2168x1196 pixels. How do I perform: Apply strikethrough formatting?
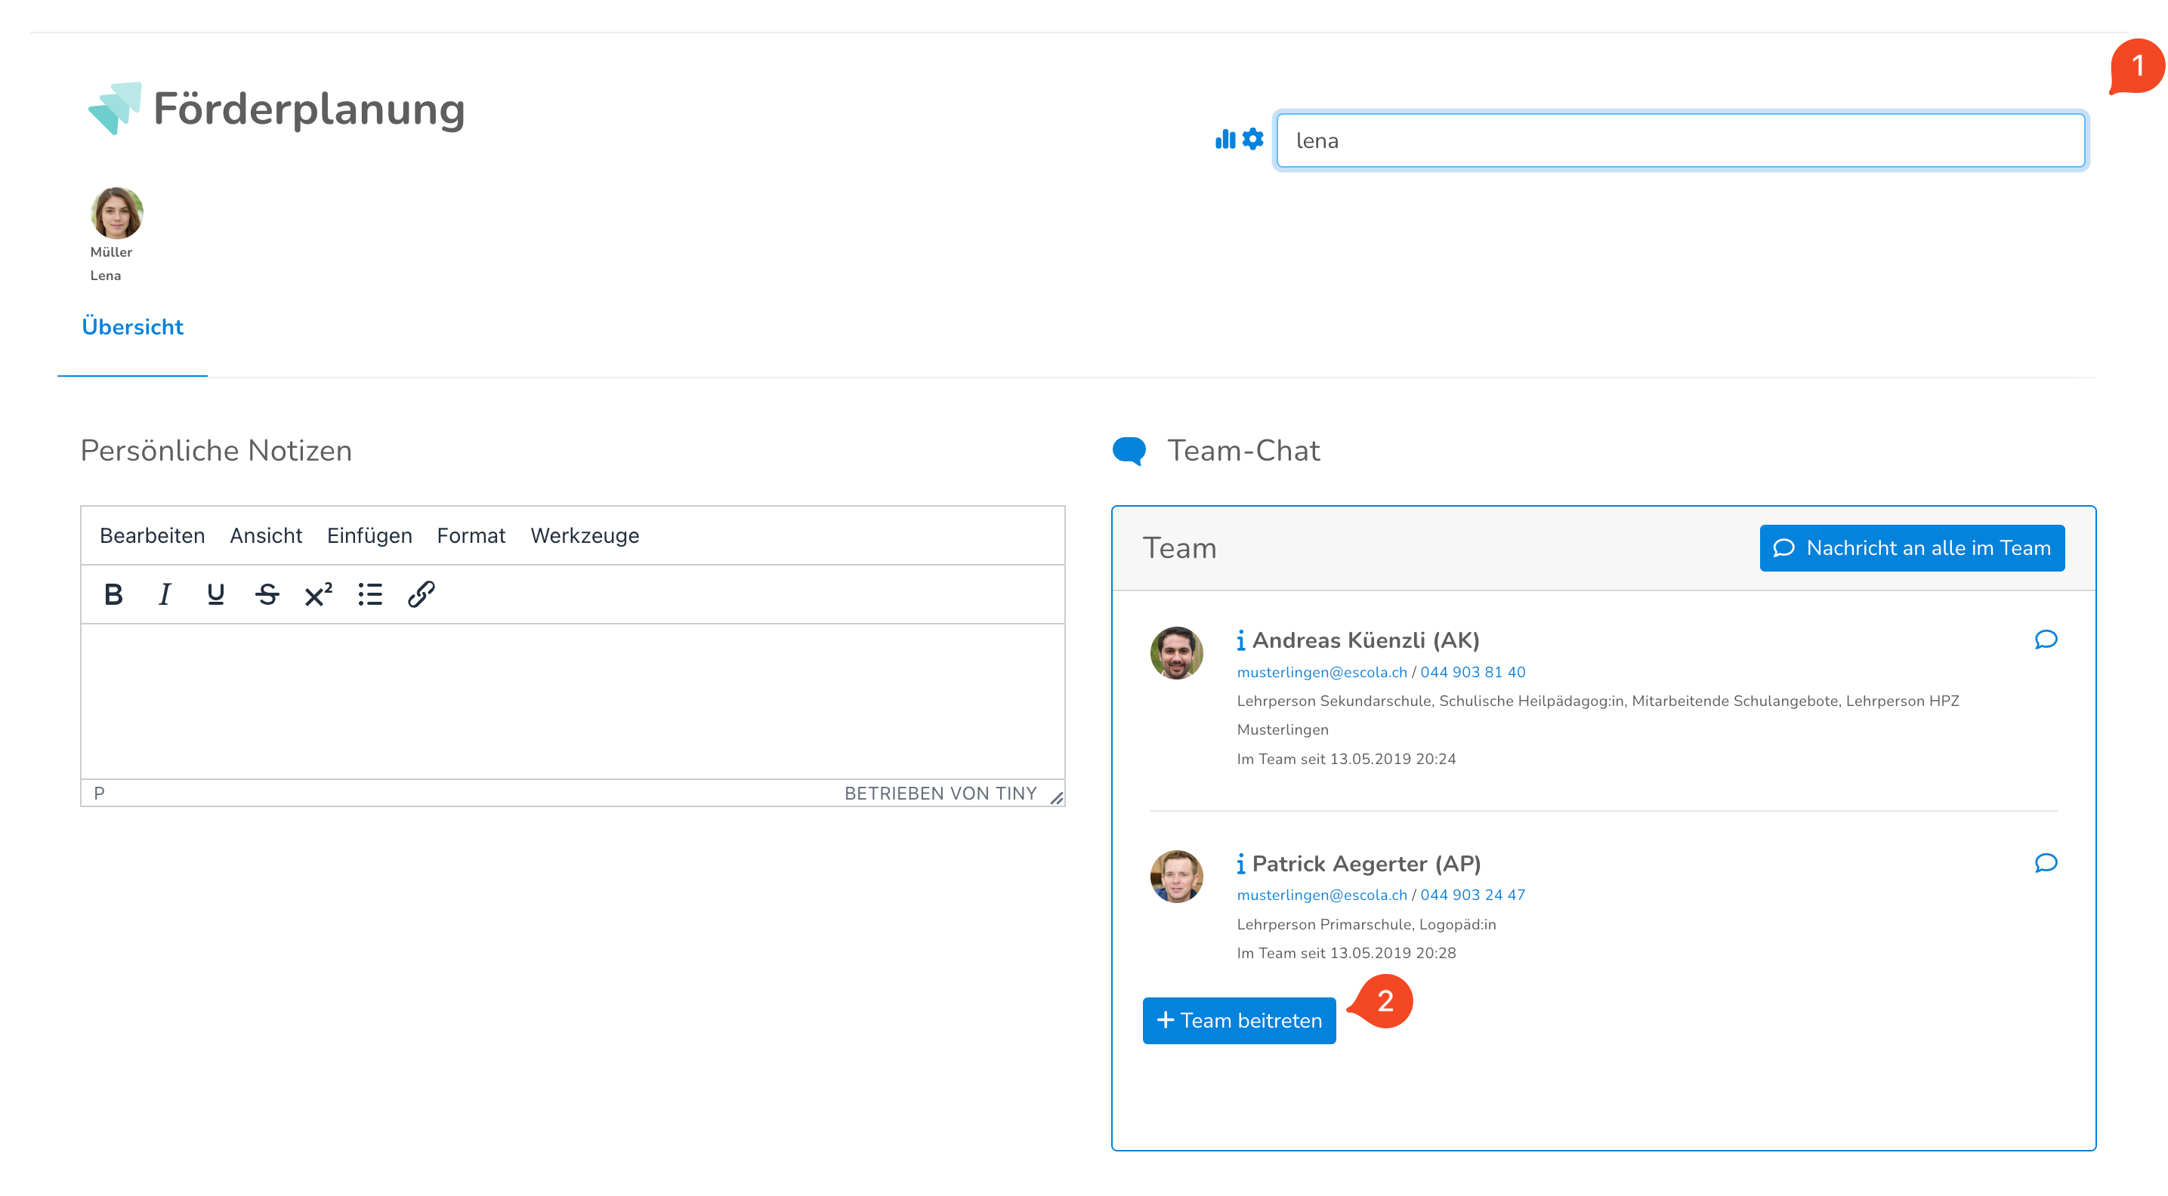pos(267,595)
